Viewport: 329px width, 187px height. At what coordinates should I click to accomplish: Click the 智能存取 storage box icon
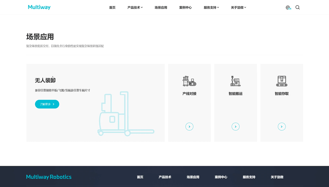(x=282, y=81)
